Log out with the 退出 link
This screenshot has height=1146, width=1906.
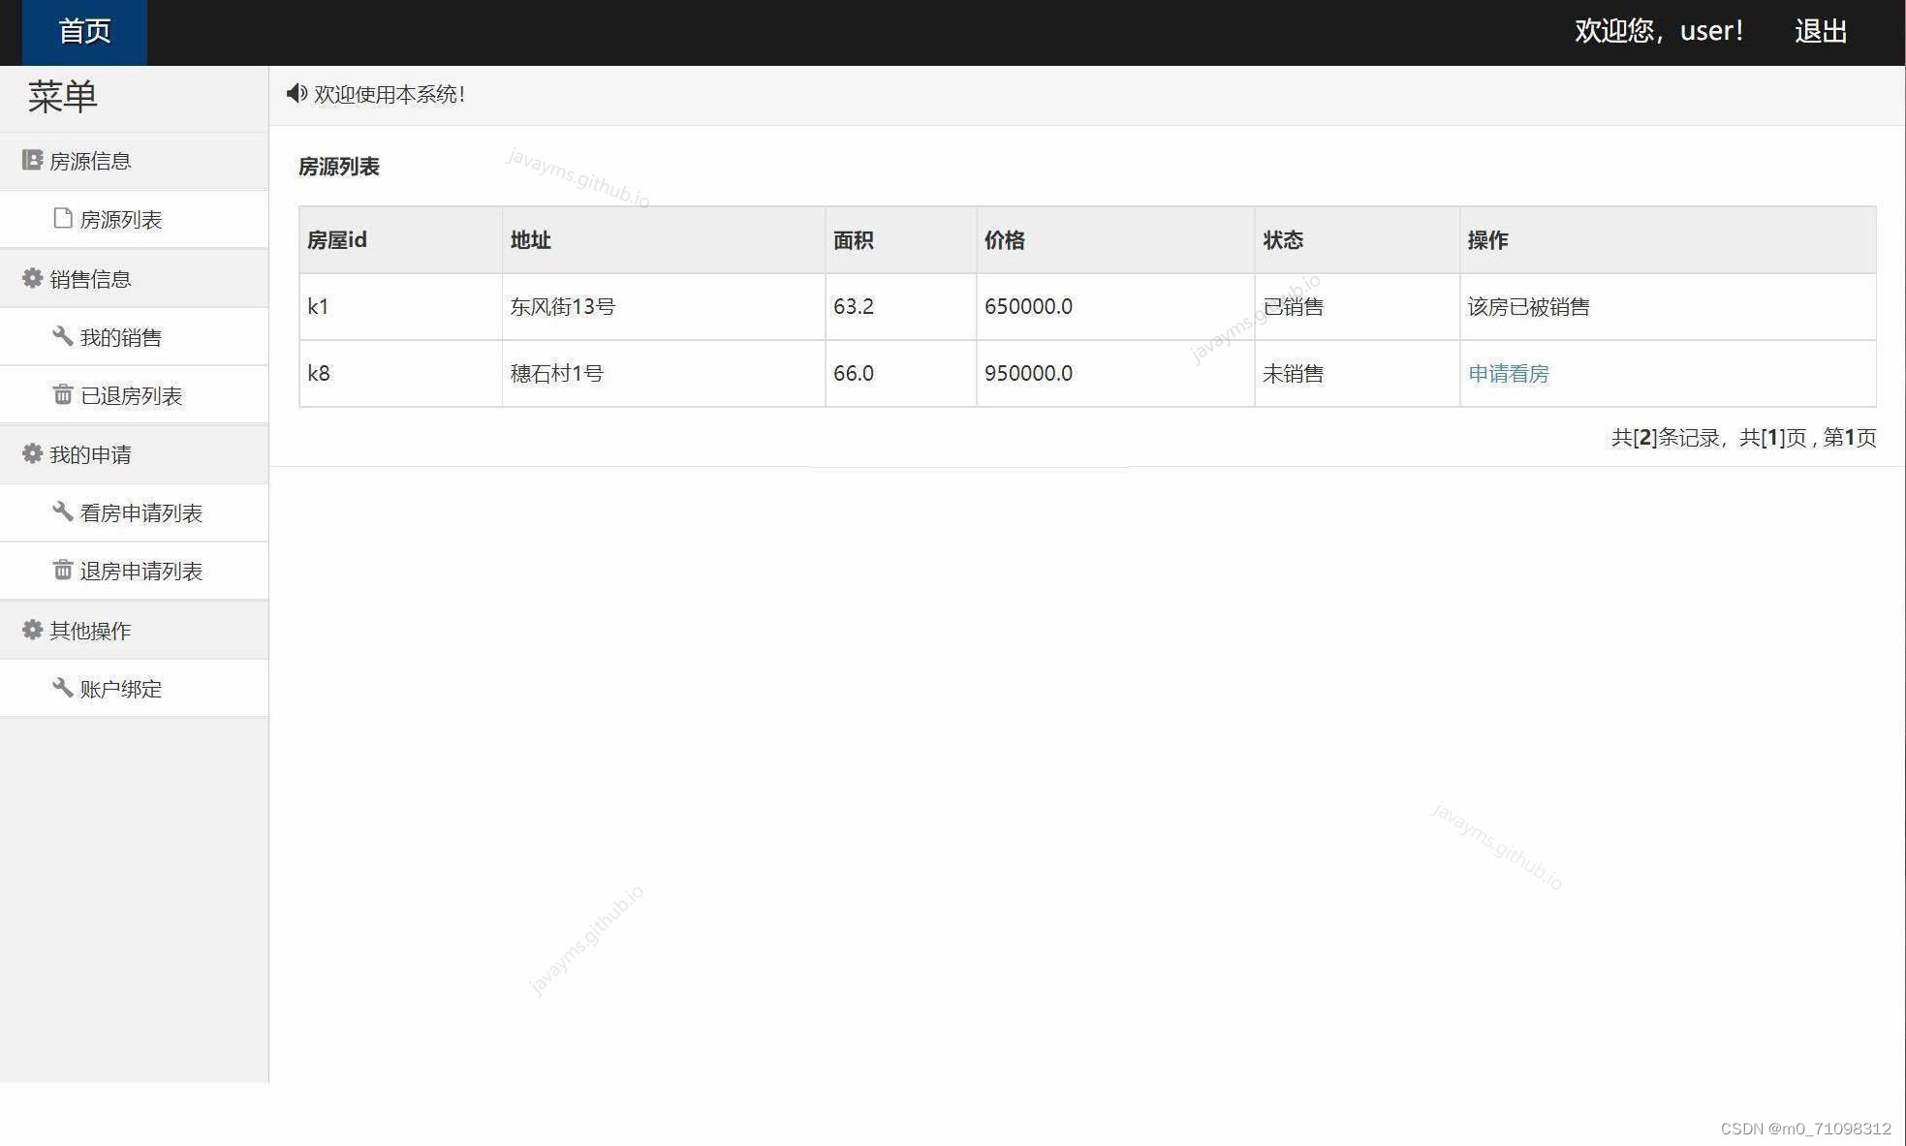click(x=1820, y=31)
